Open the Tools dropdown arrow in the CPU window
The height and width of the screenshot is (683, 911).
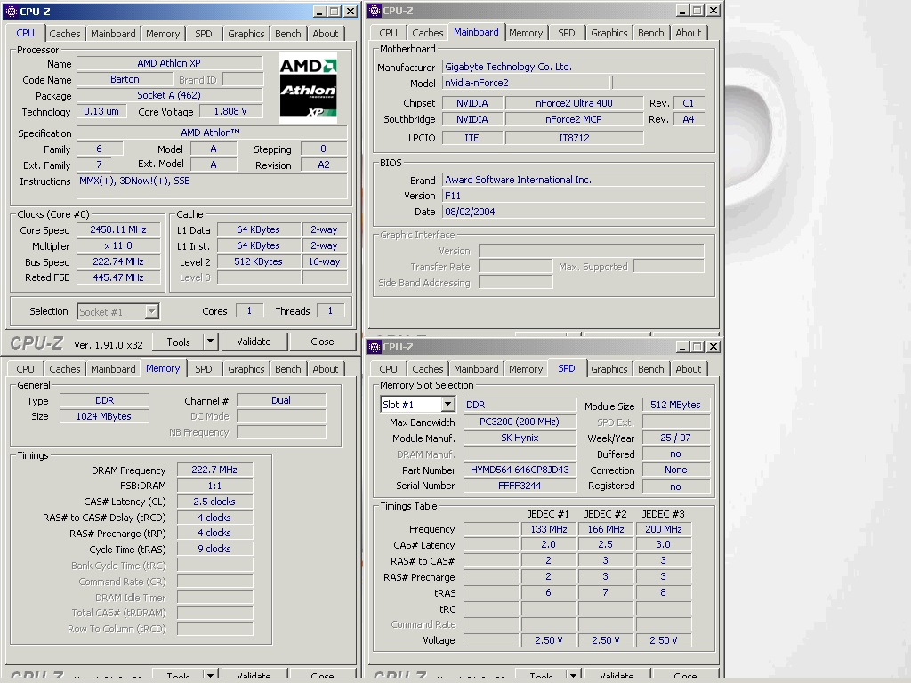tap(210, 341)
